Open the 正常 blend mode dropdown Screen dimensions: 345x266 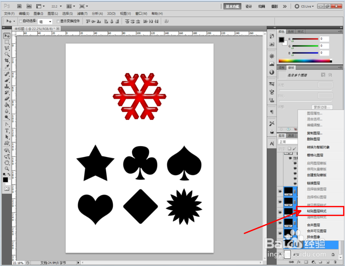click(288, 142)
